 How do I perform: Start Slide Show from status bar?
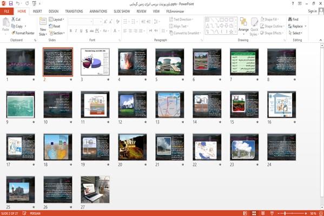(x=272, y=213)
